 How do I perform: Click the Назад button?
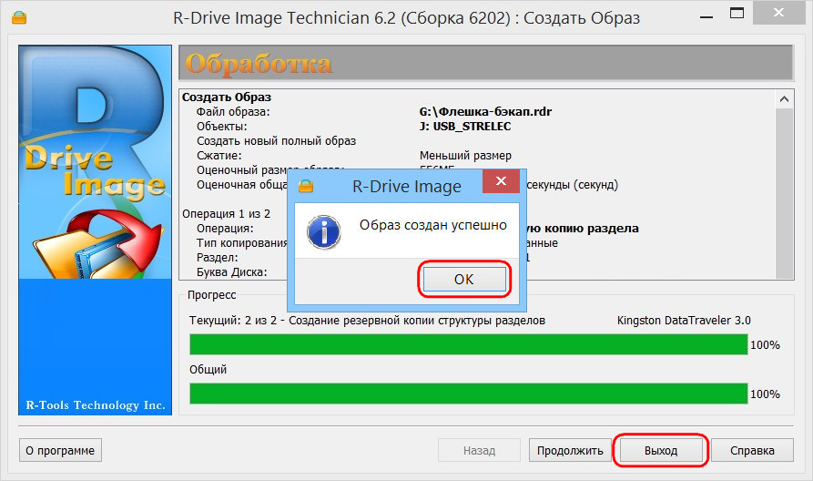(x=479, y=450)
